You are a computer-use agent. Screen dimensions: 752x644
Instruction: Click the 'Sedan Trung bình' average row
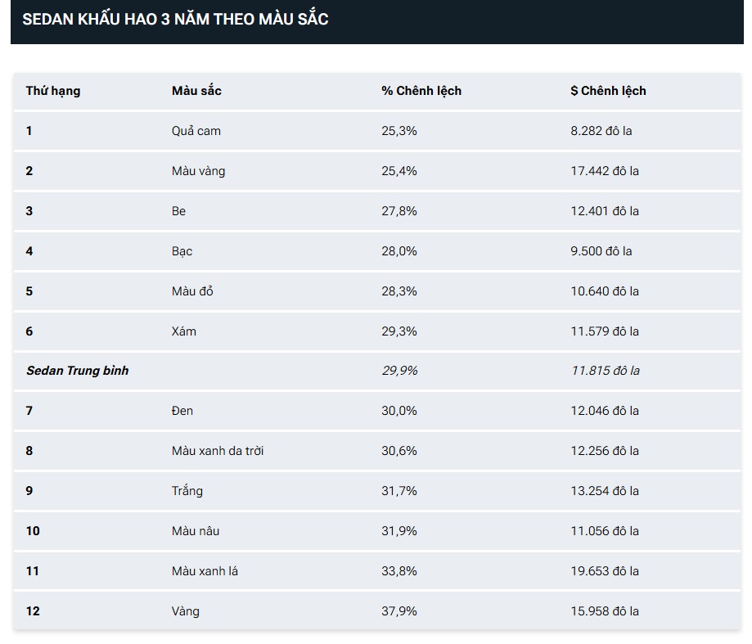[377, 371]
